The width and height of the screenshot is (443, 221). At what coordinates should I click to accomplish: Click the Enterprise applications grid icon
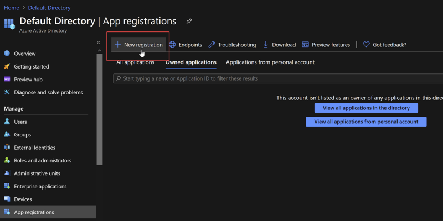7,186
